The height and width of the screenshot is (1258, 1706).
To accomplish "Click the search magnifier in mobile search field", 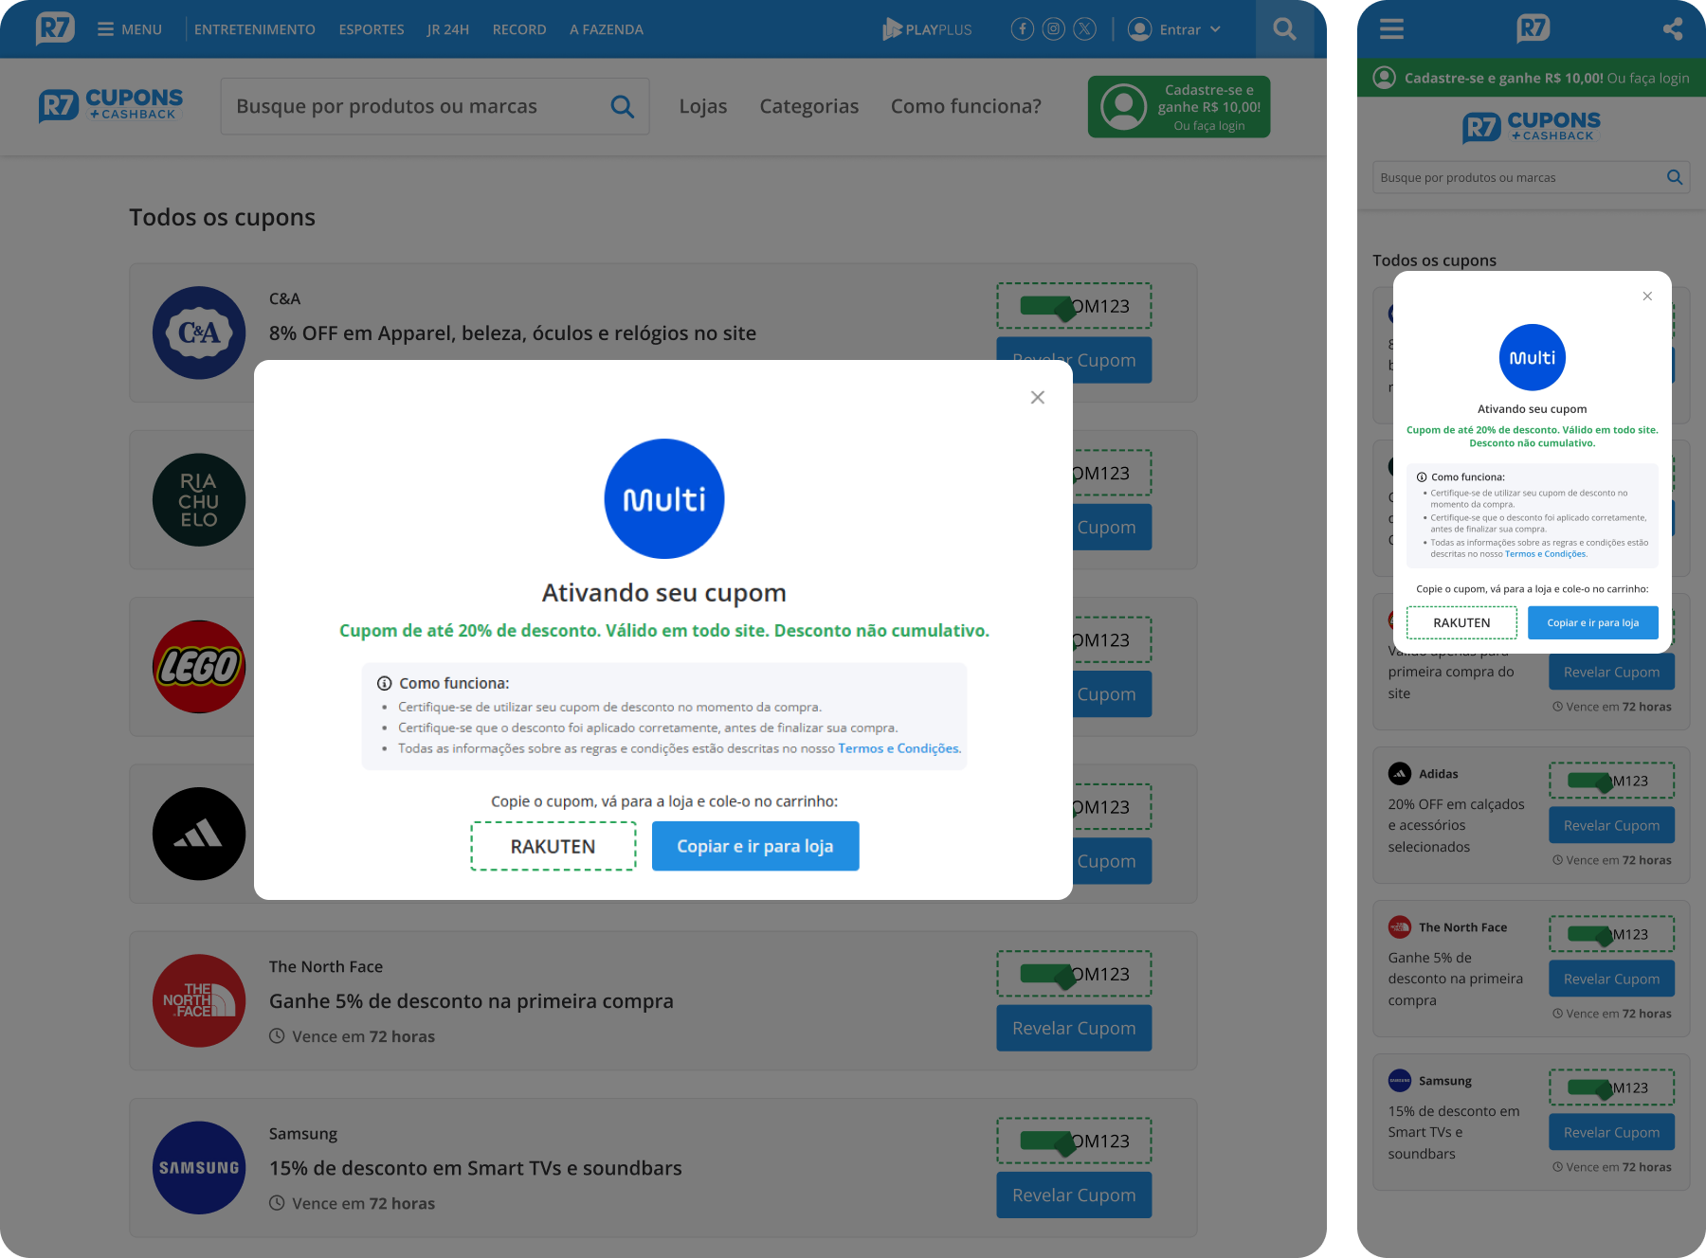I will (x=1675, y=177).
